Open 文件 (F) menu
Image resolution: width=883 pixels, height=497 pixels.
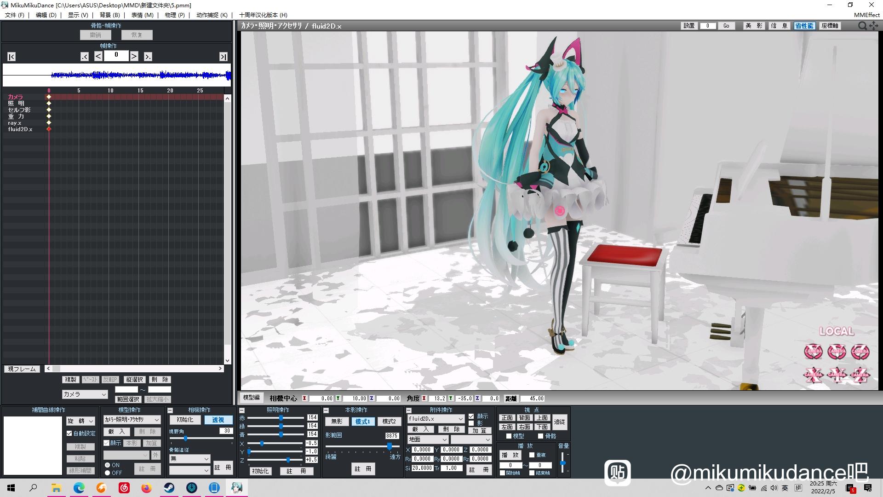[x=15, y=15]
